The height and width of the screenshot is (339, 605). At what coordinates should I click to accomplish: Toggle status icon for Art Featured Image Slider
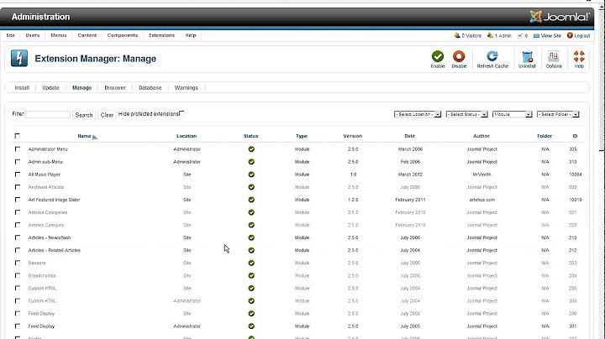point(251,200)
